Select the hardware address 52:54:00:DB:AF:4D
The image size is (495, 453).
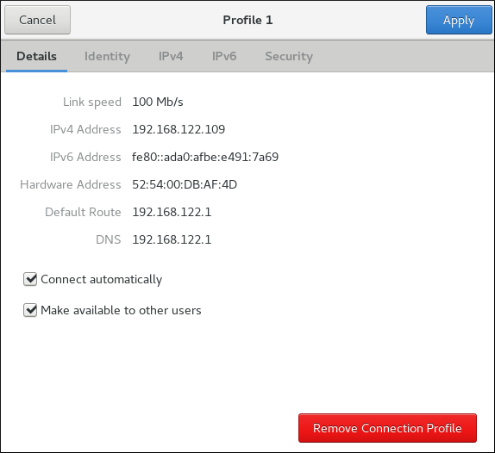click(185, 184)
